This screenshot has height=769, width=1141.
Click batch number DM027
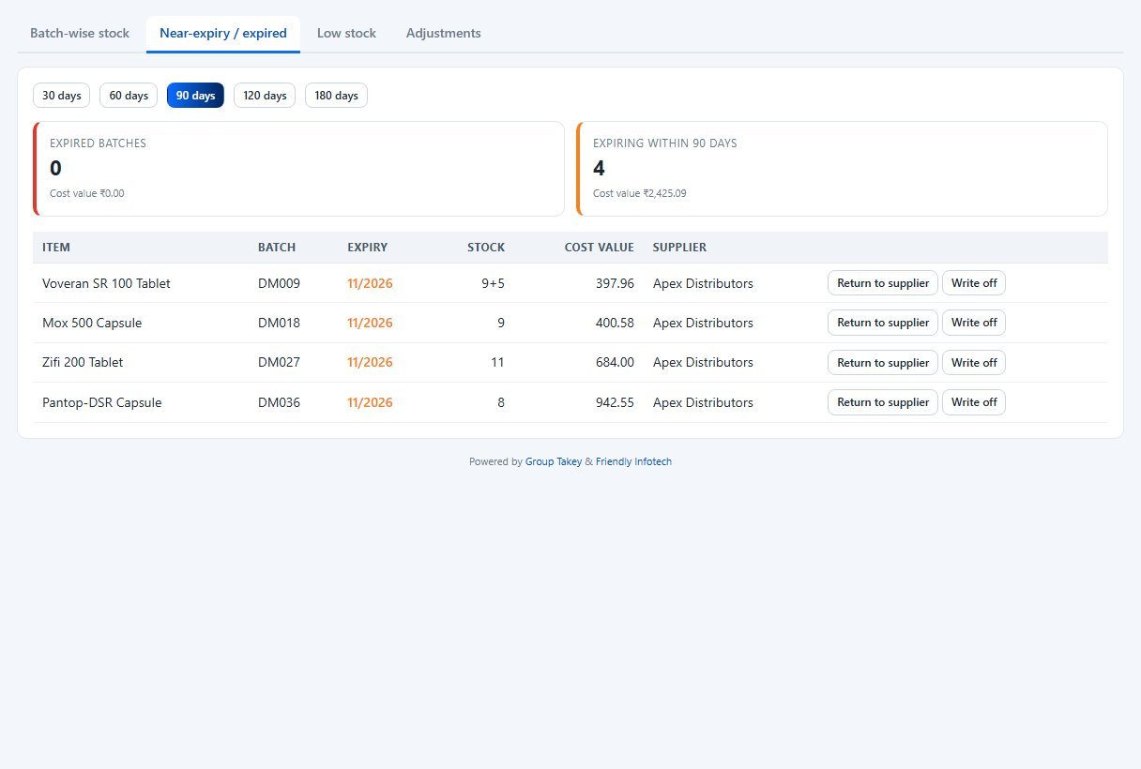coord(280,363)
